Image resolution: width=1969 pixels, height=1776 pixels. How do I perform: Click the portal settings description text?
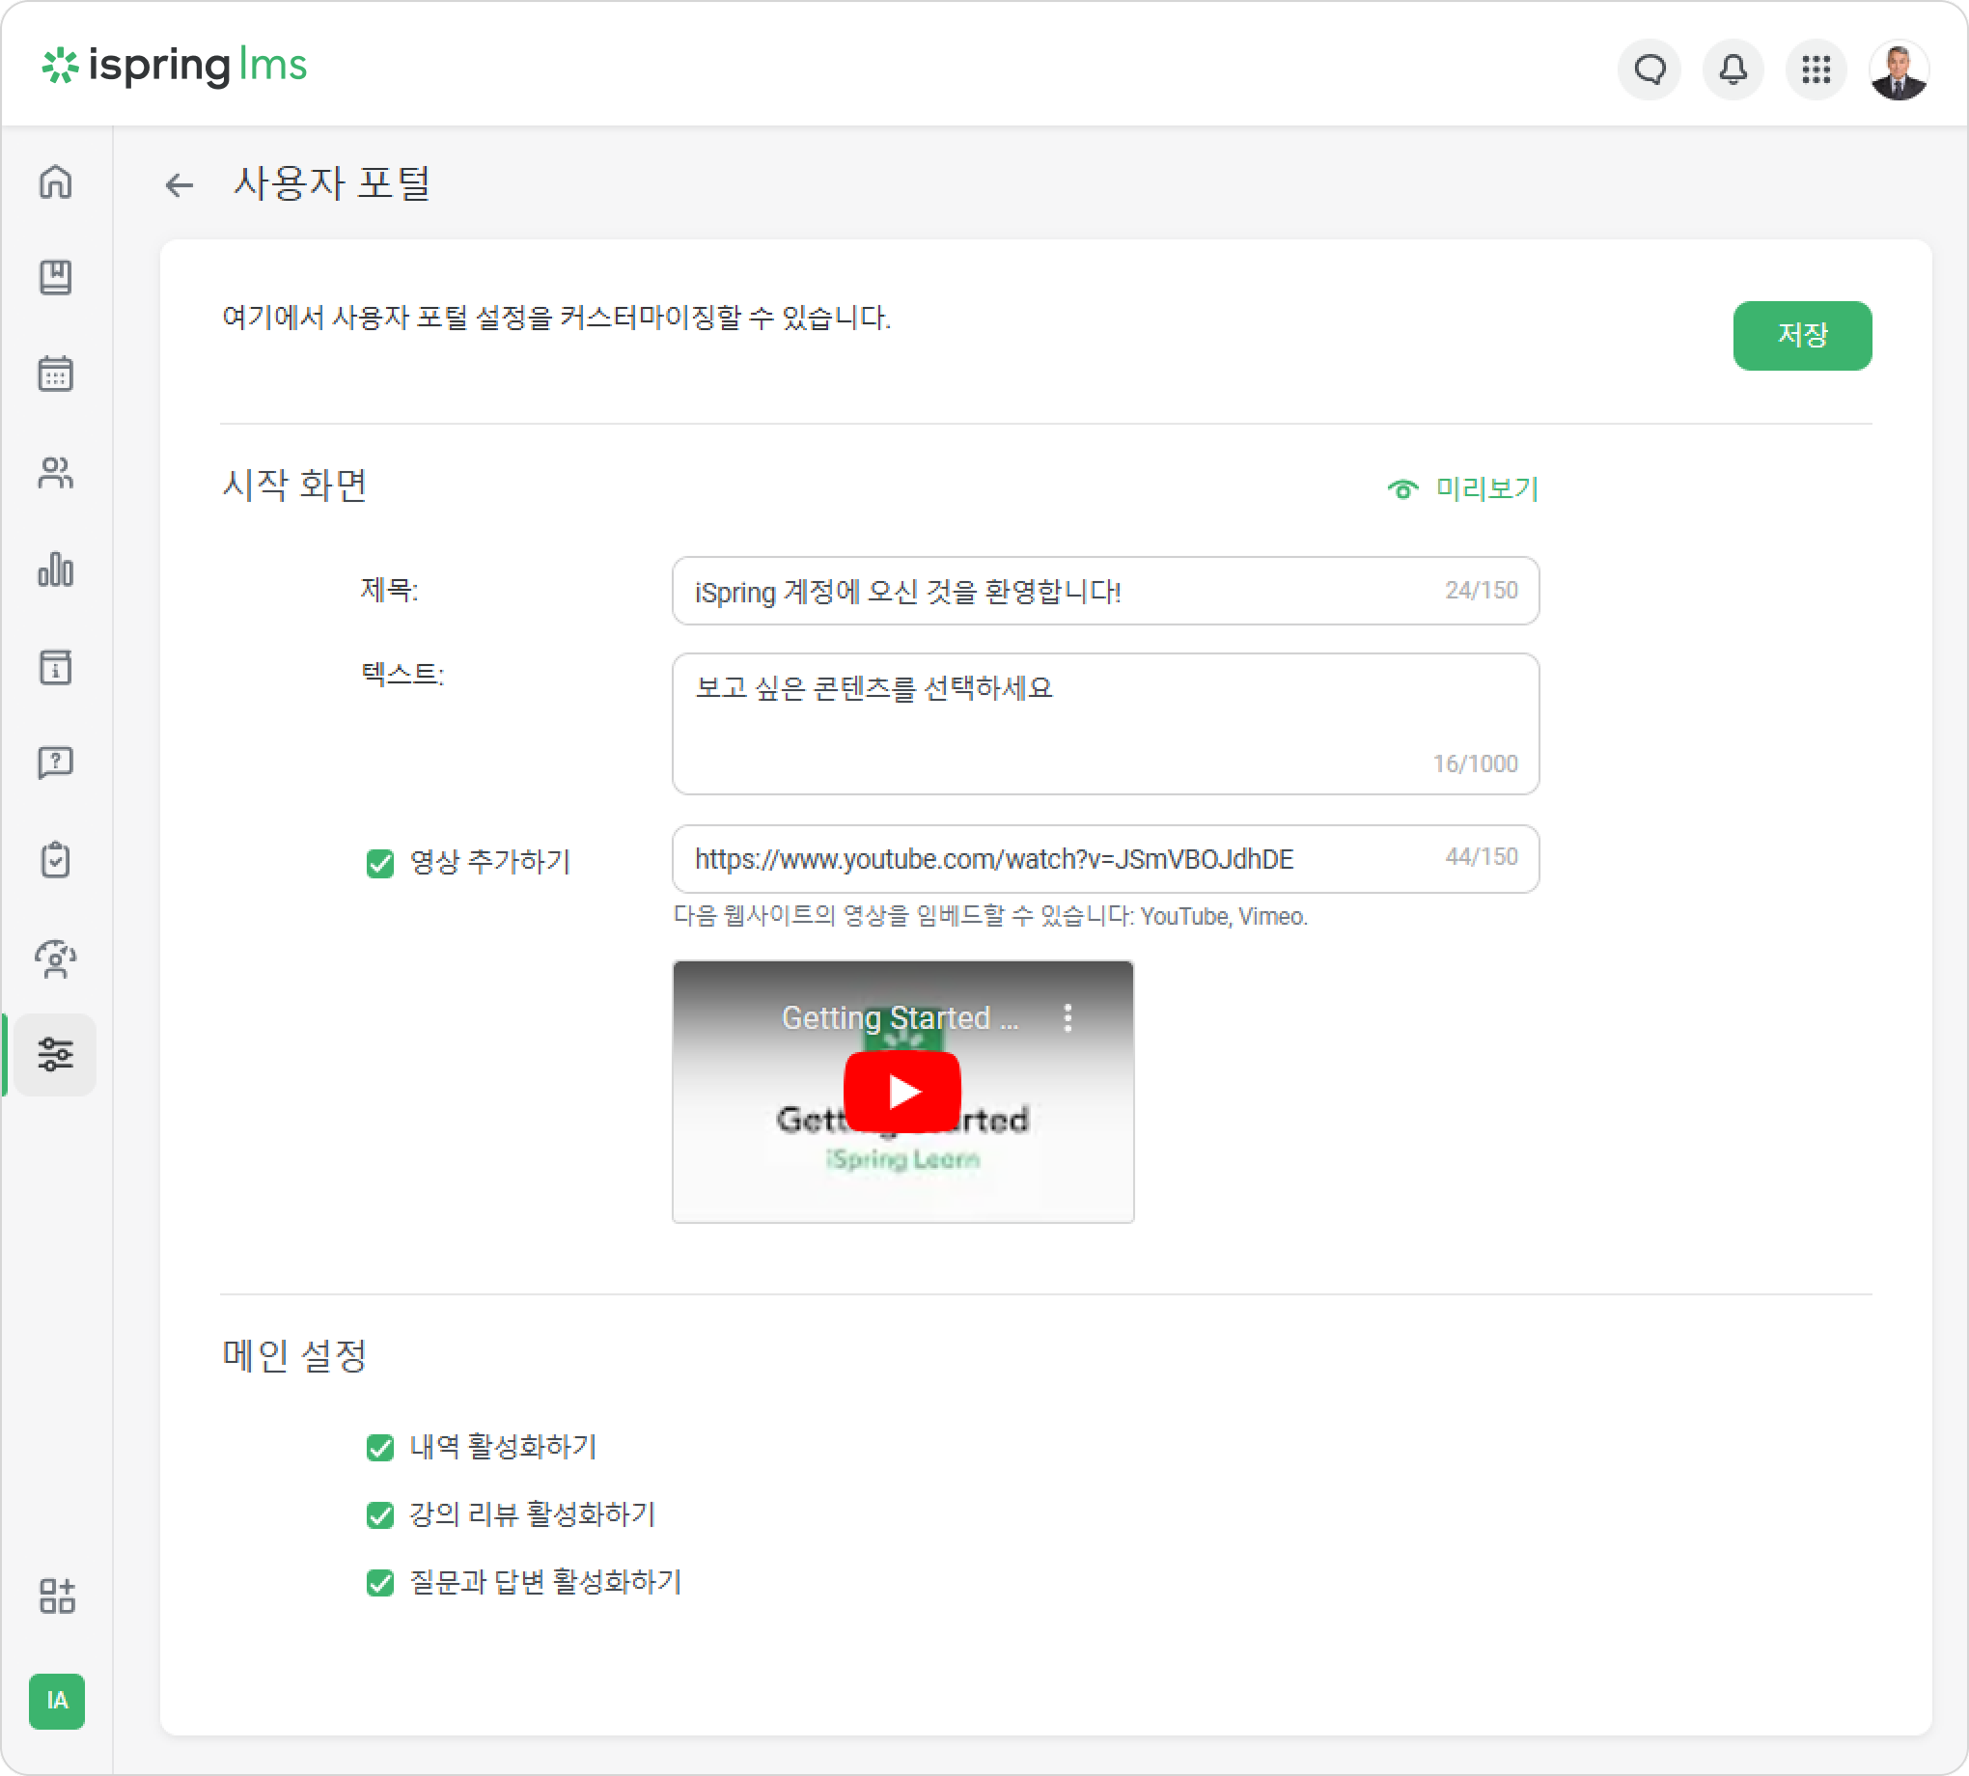[556, 319]
